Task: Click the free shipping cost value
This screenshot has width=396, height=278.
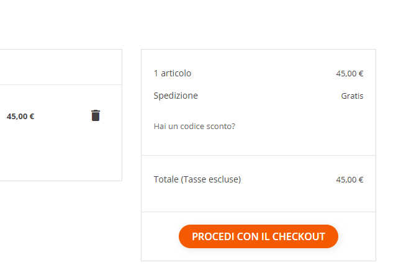Action: pos(352,96)
